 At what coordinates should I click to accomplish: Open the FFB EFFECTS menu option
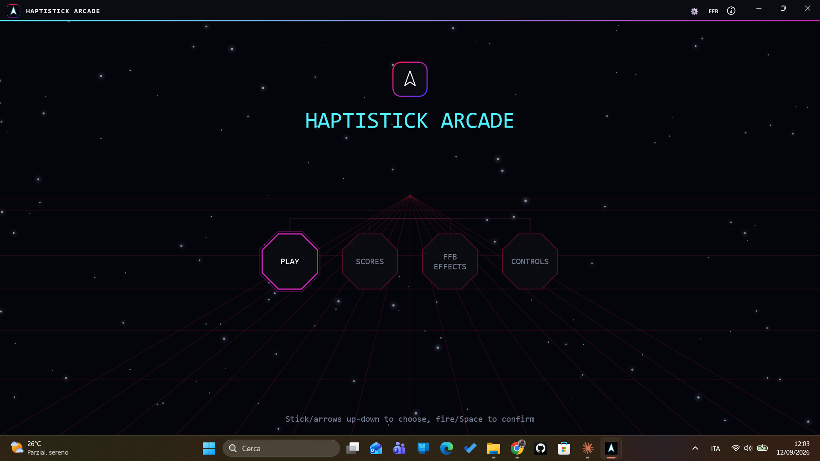click(x=450, y=262)
